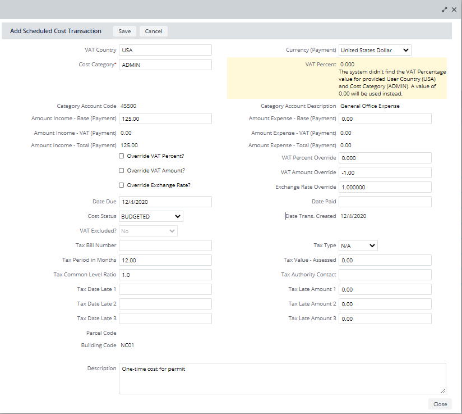Open the Tax Type dropdown

pos(358,245)
